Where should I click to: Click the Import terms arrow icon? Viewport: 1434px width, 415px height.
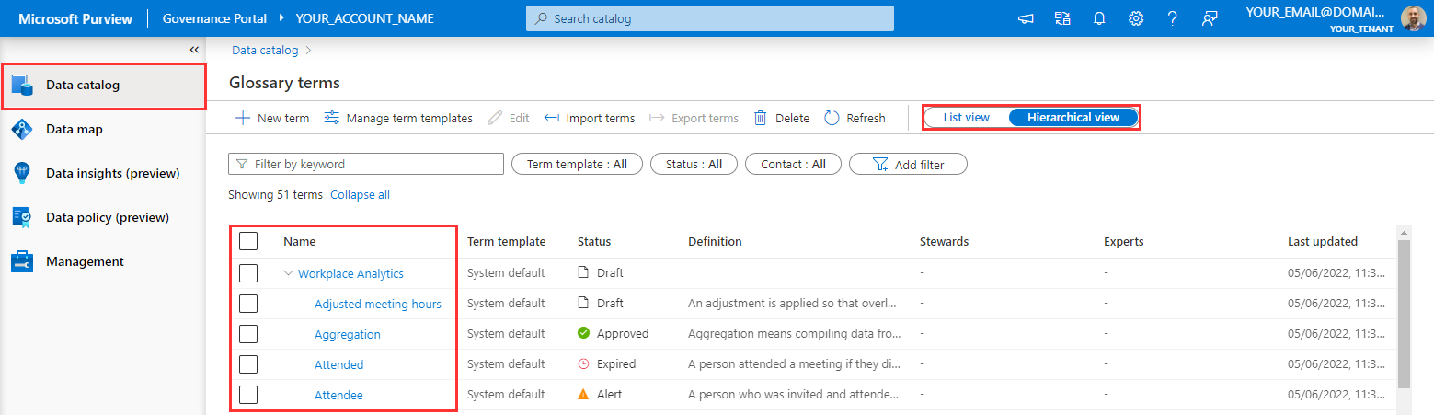(x=552, y=118)
